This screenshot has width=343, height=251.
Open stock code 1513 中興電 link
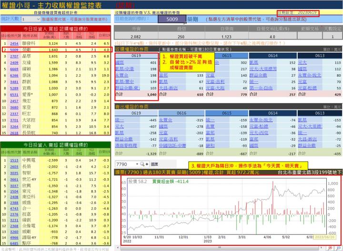click(14, 160)
